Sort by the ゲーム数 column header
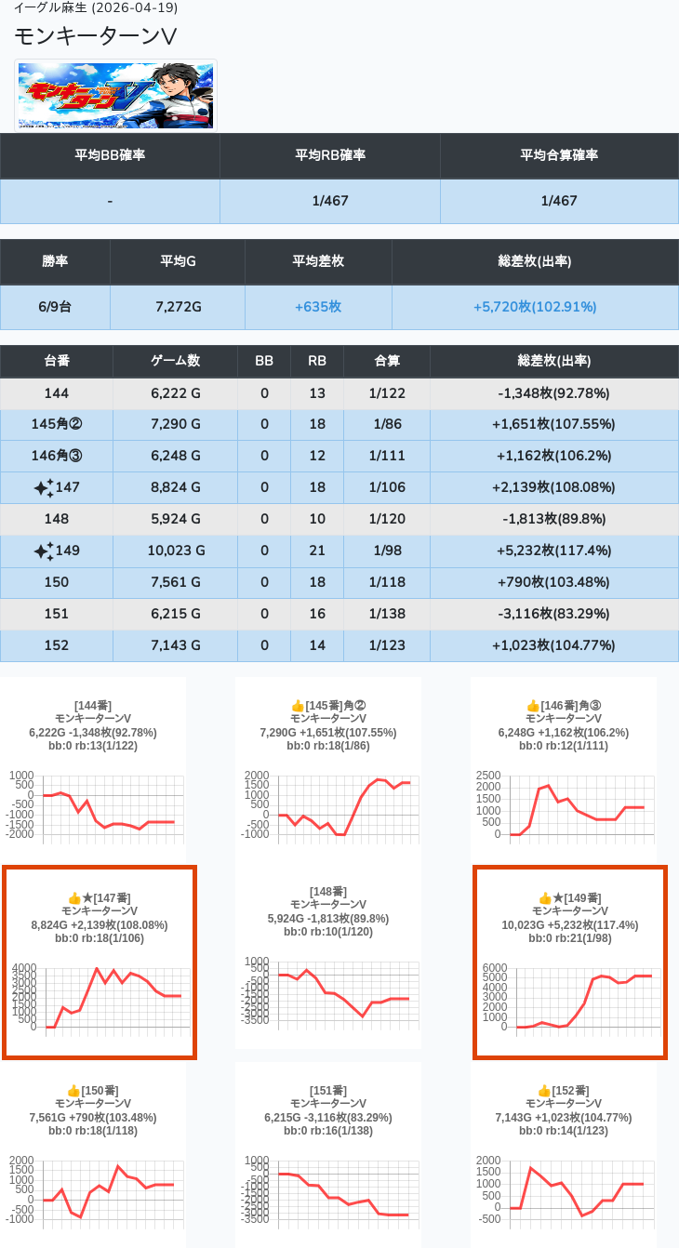Viewport: 679px width, 1248px height. [x=175, y=361]
